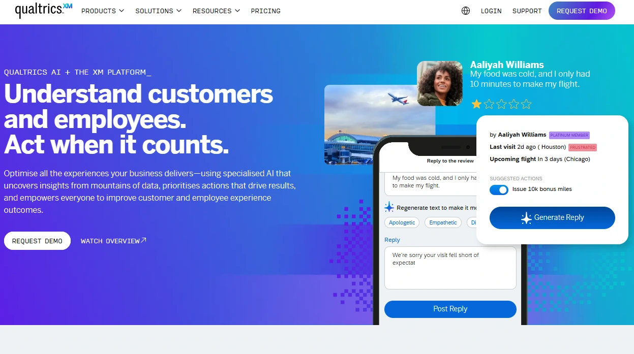Screen dimensions: 634x354
Task: Click the sparkle icon in Generate Reply
Action: pyautogui.click(x=526, y=218)
